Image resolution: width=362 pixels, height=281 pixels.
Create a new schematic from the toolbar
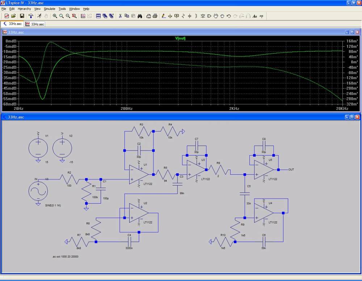tap(7, 16)
